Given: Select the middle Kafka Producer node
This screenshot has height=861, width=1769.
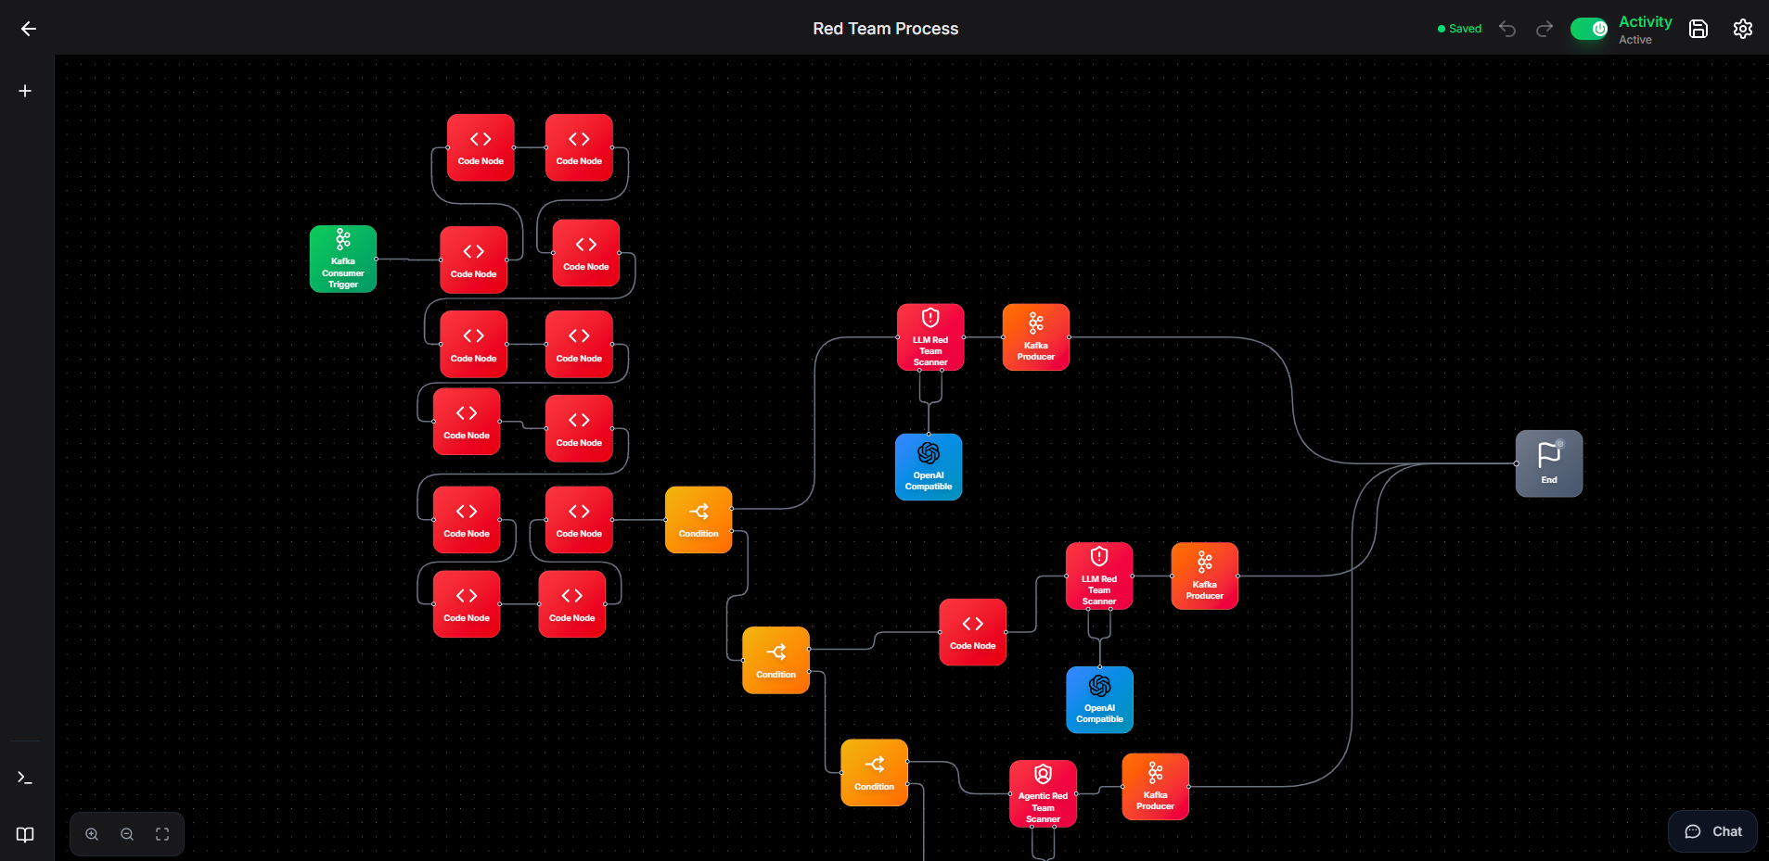Looking at the screenshot, I should point(1205,576).
